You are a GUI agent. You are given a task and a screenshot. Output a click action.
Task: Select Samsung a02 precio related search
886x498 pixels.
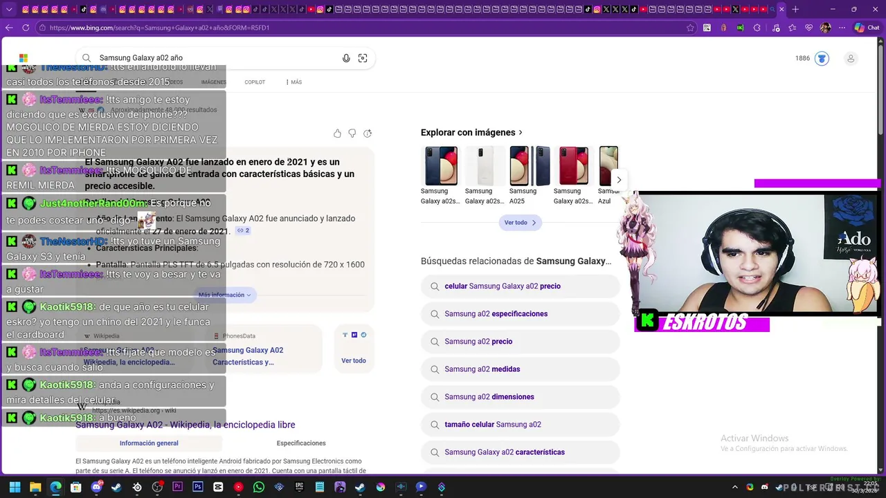point(520,342)
